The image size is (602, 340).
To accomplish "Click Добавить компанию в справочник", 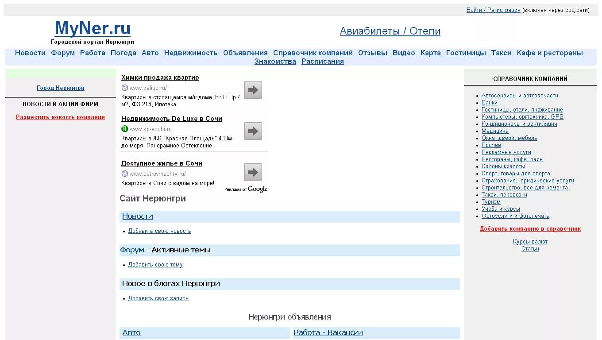I will pos(530,228).
